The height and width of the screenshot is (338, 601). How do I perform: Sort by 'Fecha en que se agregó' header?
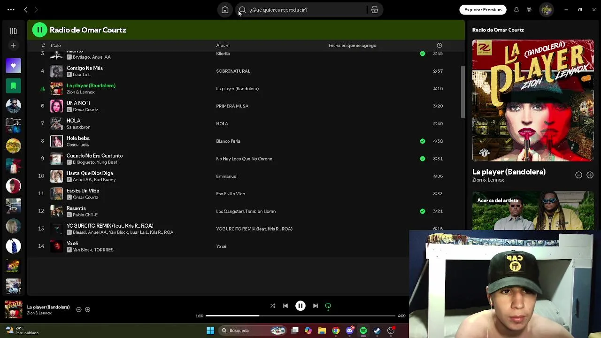pos(352,46)
